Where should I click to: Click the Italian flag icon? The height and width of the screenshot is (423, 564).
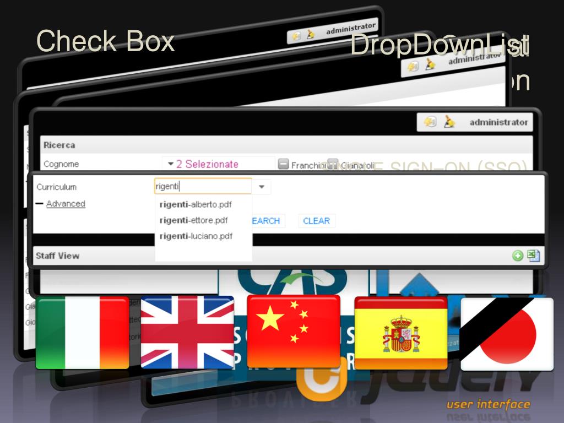83,333
